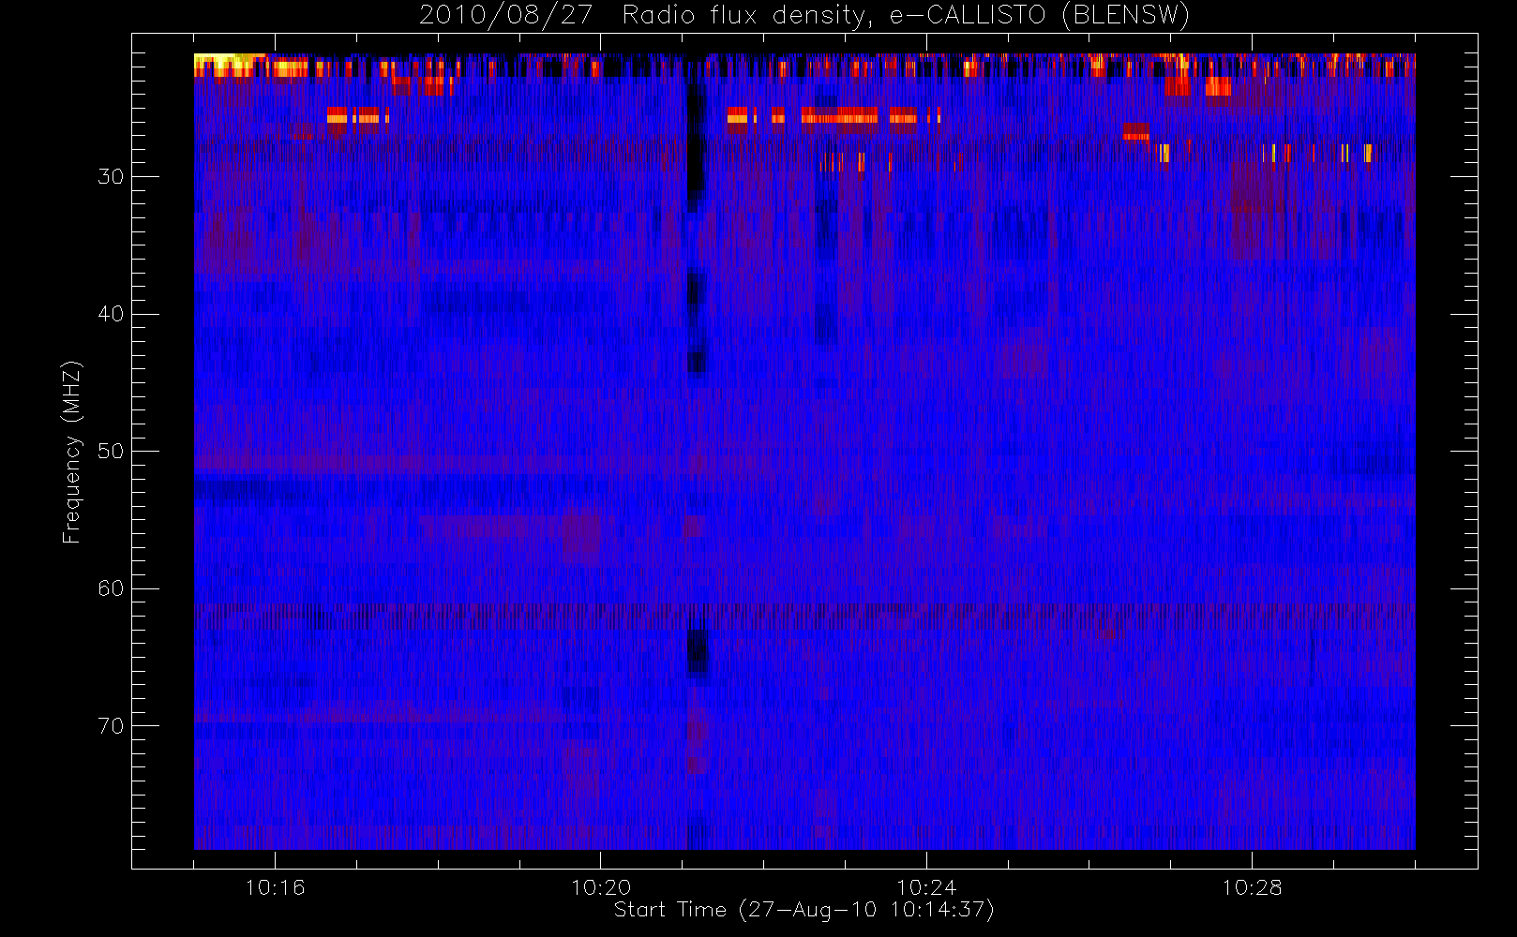Click the plot title "2010/08/27 Radio flux density, e-CALLISTO (BLENSW)"
The width and height of the screenshot is (1517, 937).
pyautogui.click(x=804, y=16)
